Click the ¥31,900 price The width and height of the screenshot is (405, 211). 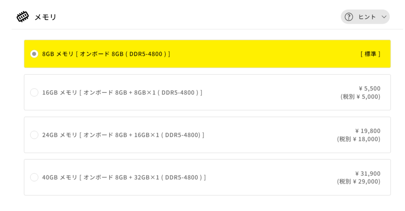pyautogui.click(x=367, y=173)
